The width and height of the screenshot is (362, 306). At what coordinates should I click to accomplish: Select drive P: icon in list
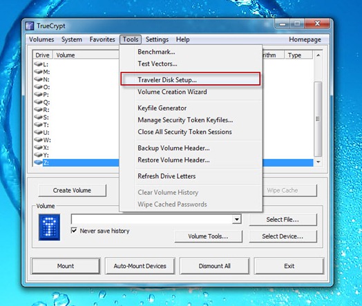coord(38,94)
